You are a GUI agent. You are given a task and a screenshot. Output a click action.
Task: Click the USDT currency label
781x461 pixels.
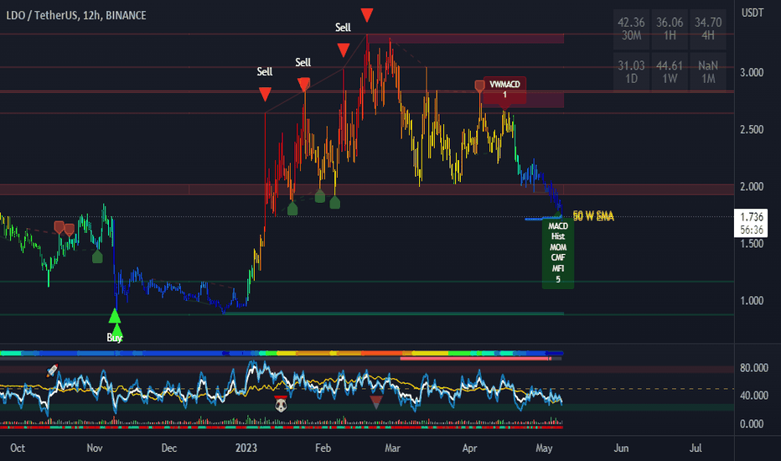click(x=753, y=13)
